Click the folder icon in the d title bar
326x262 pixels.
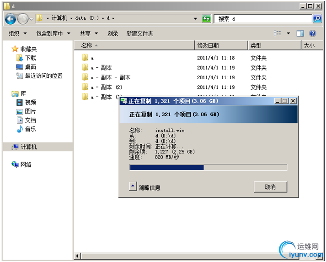[7, 6]
